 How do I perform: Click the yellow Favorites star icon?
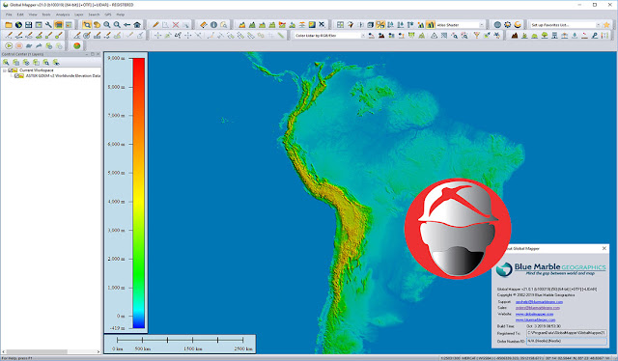[x=606, y=25]
